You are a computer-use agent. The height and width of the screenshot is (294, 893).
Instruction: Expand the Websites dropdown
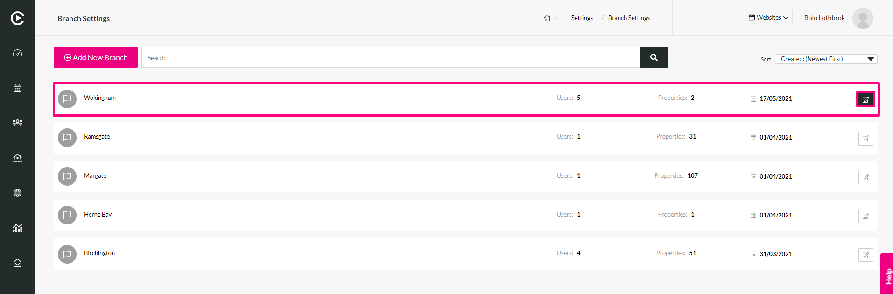(x=768, y=18)
